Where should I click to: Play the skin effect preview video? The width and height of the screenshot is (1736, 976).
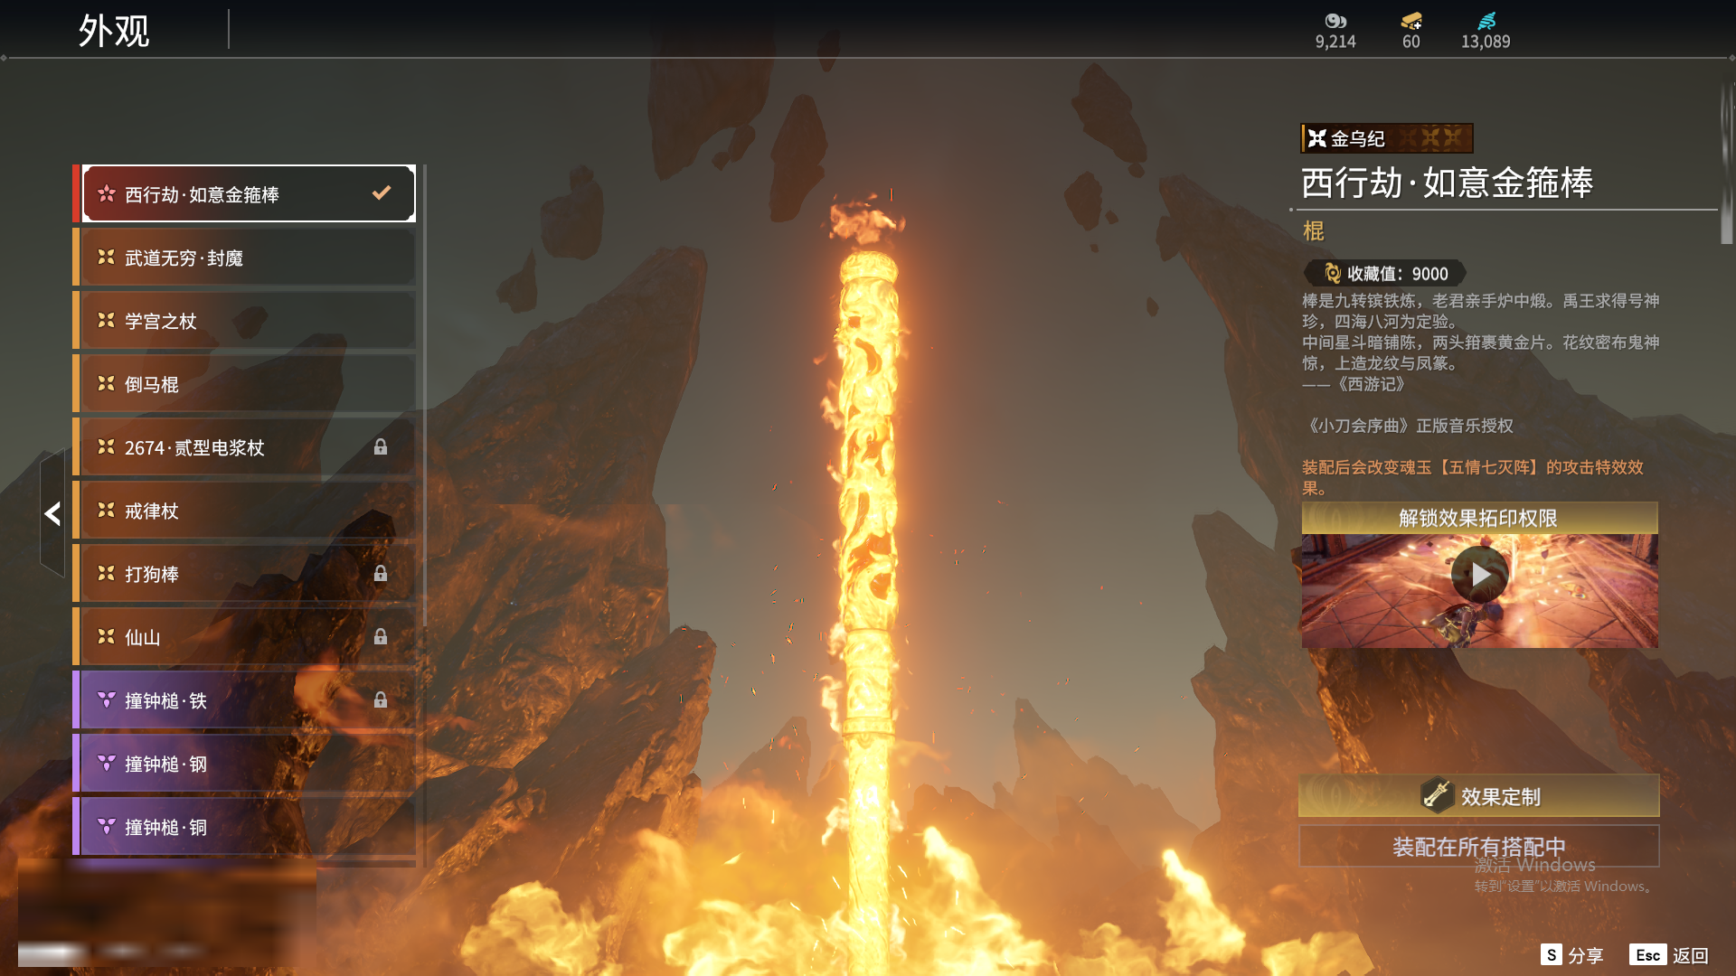[1479, 575]
